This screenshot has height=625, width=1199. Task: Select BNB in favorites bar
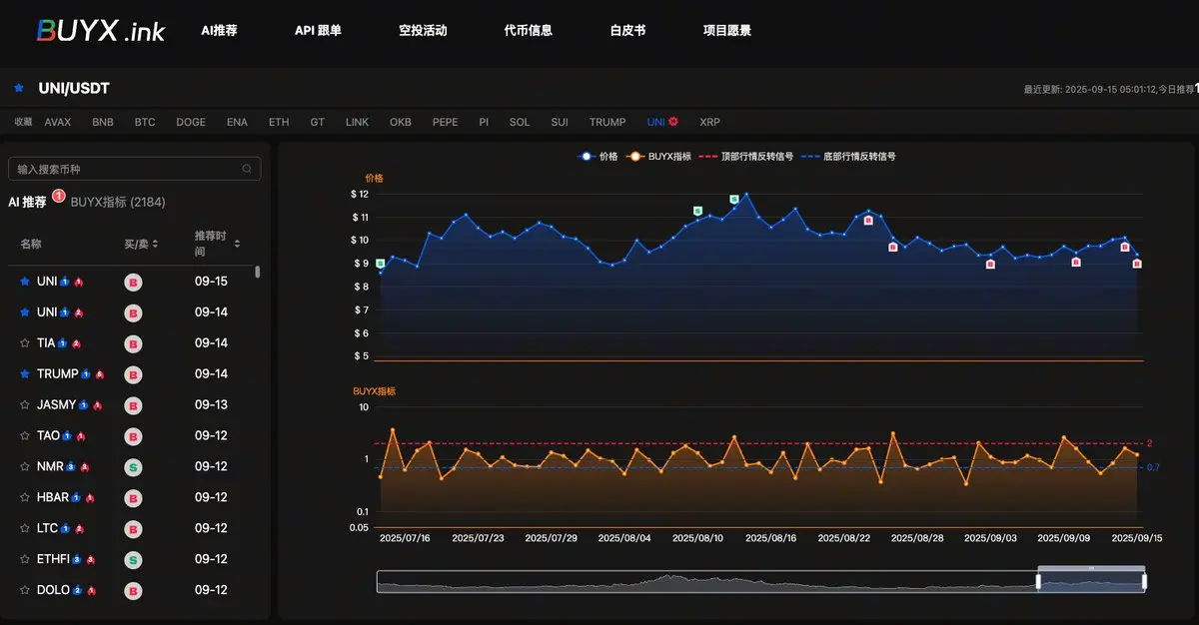tap(103, 122)
